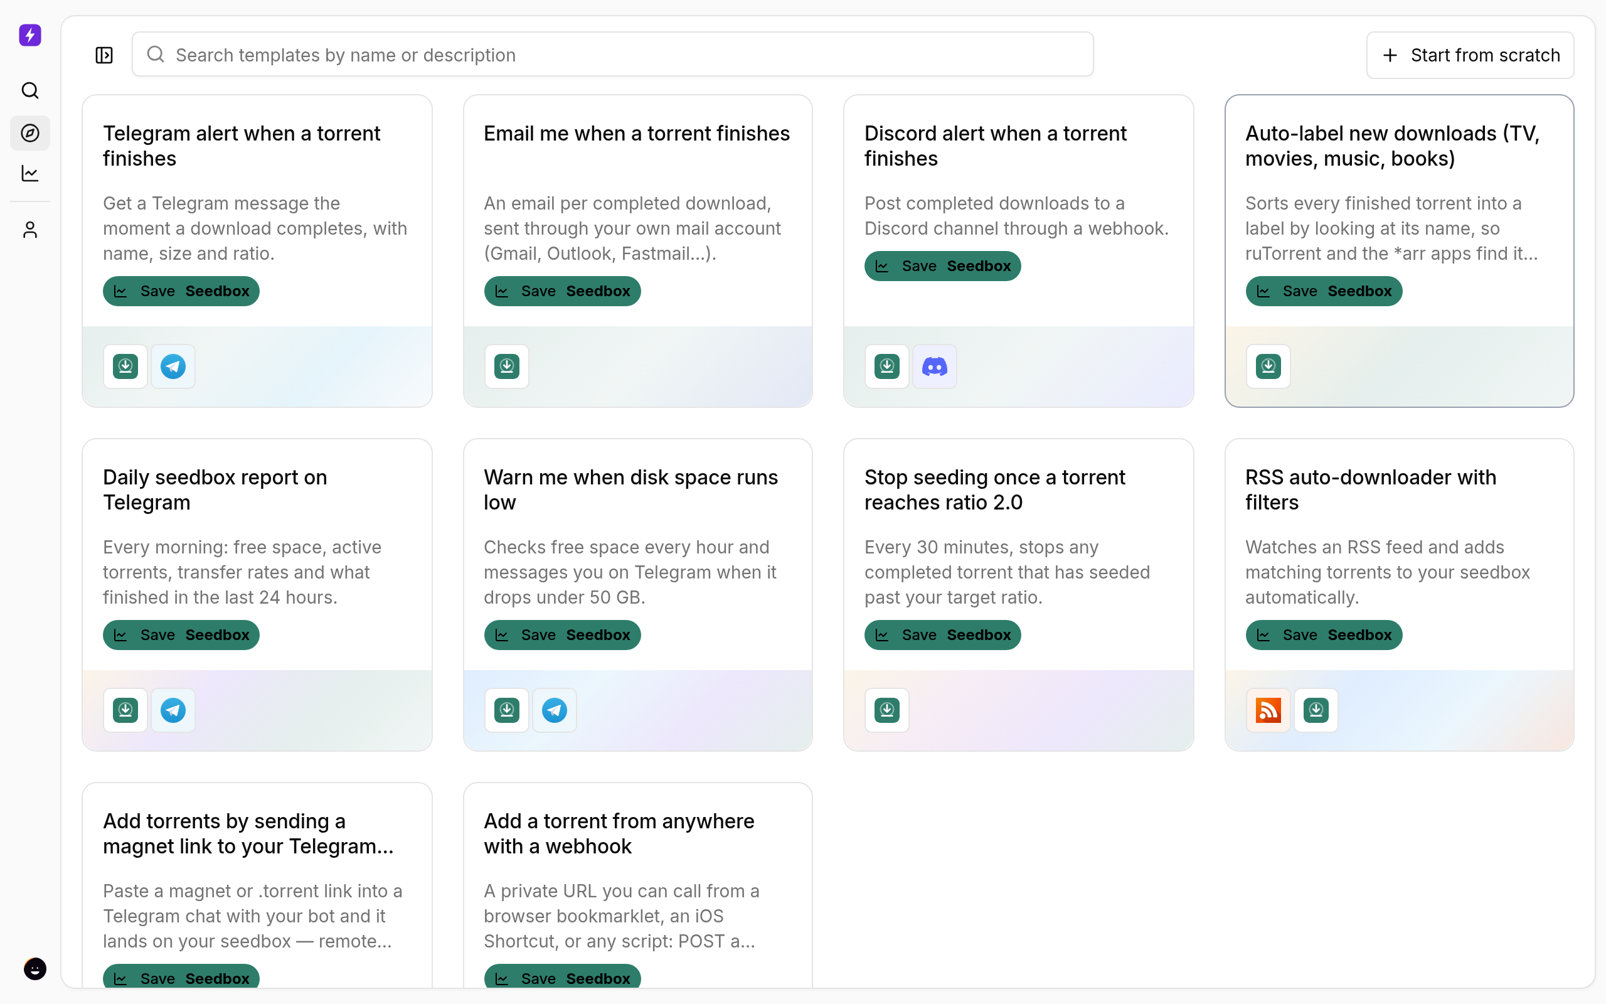The width and height of the screenshot is (1606, 1004).
Task: Click the download icon on Auto-label card
Action: [x=1267, y=366]
